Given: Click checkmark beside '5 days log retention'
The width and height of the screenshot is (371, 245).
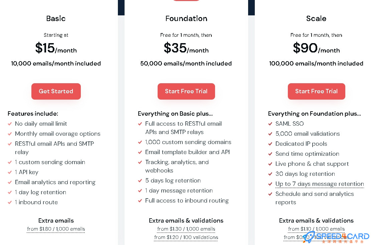Looking at the screenshot, I should coord(140,180).
